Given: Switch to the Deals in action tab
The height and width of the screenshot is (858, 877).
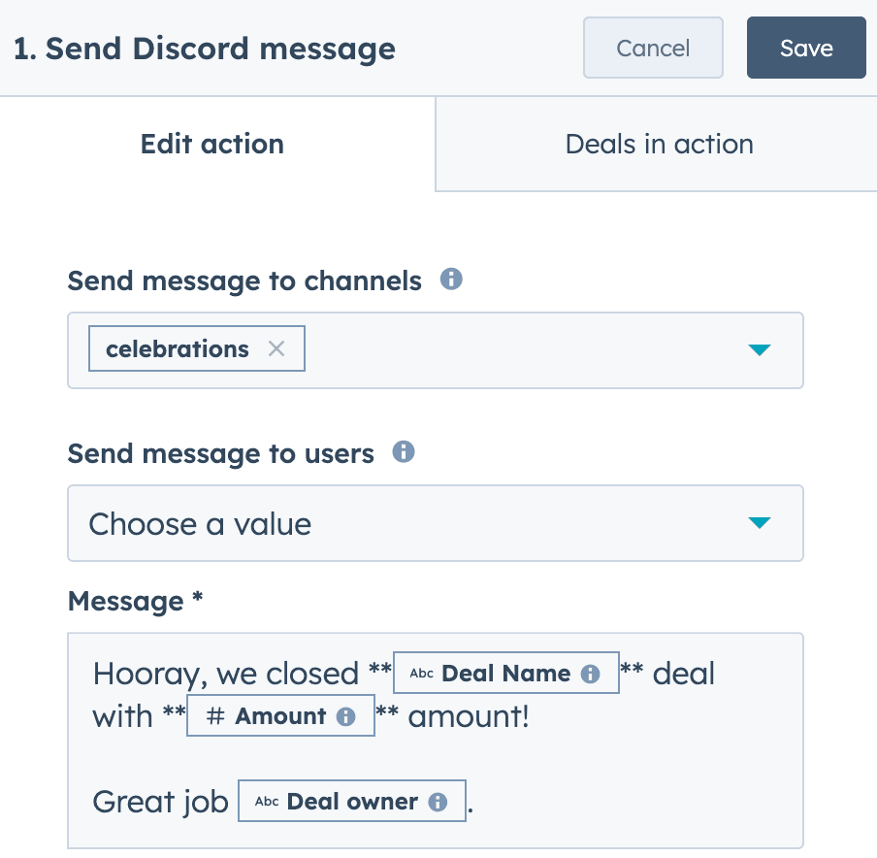Looking at the screenshot, I should click(x=659, y=144).
